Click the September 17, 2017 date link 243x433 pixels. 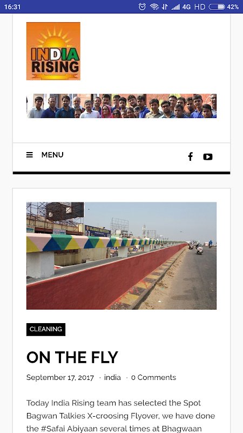pos(60,377)
